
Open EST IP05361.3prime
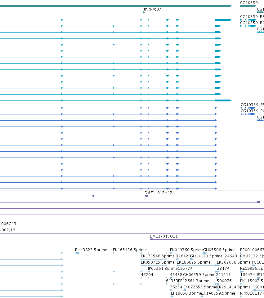click(x=163, y=268)
